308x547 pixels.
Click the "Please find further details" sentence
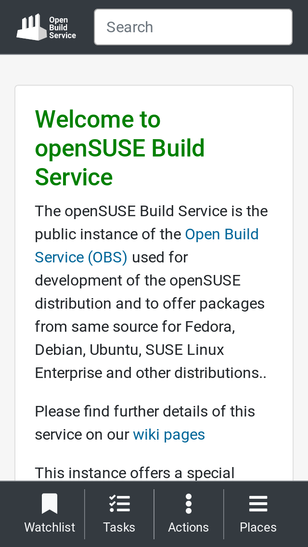[144, 412]
